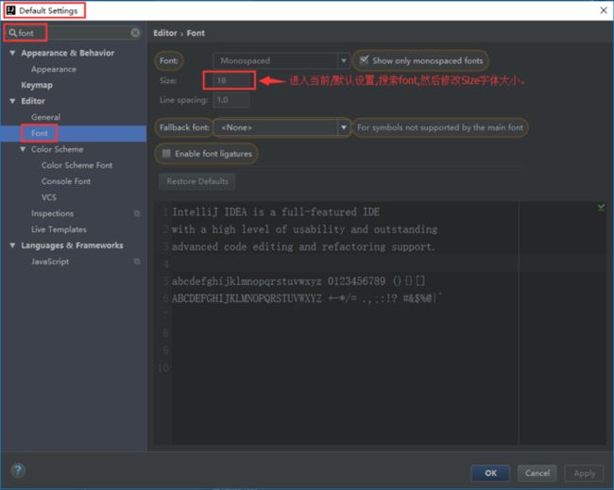614x490 pixels.
Task: Enable font ligatures checkbox
Action: pos(166,153)
